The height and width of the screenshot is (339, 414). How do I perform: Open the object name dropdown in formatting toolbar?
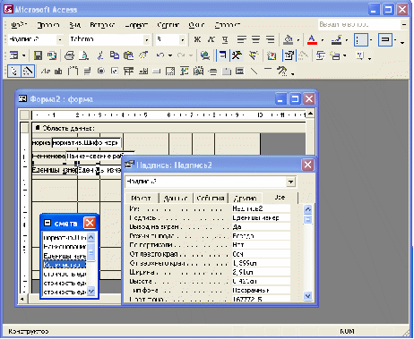60,39
